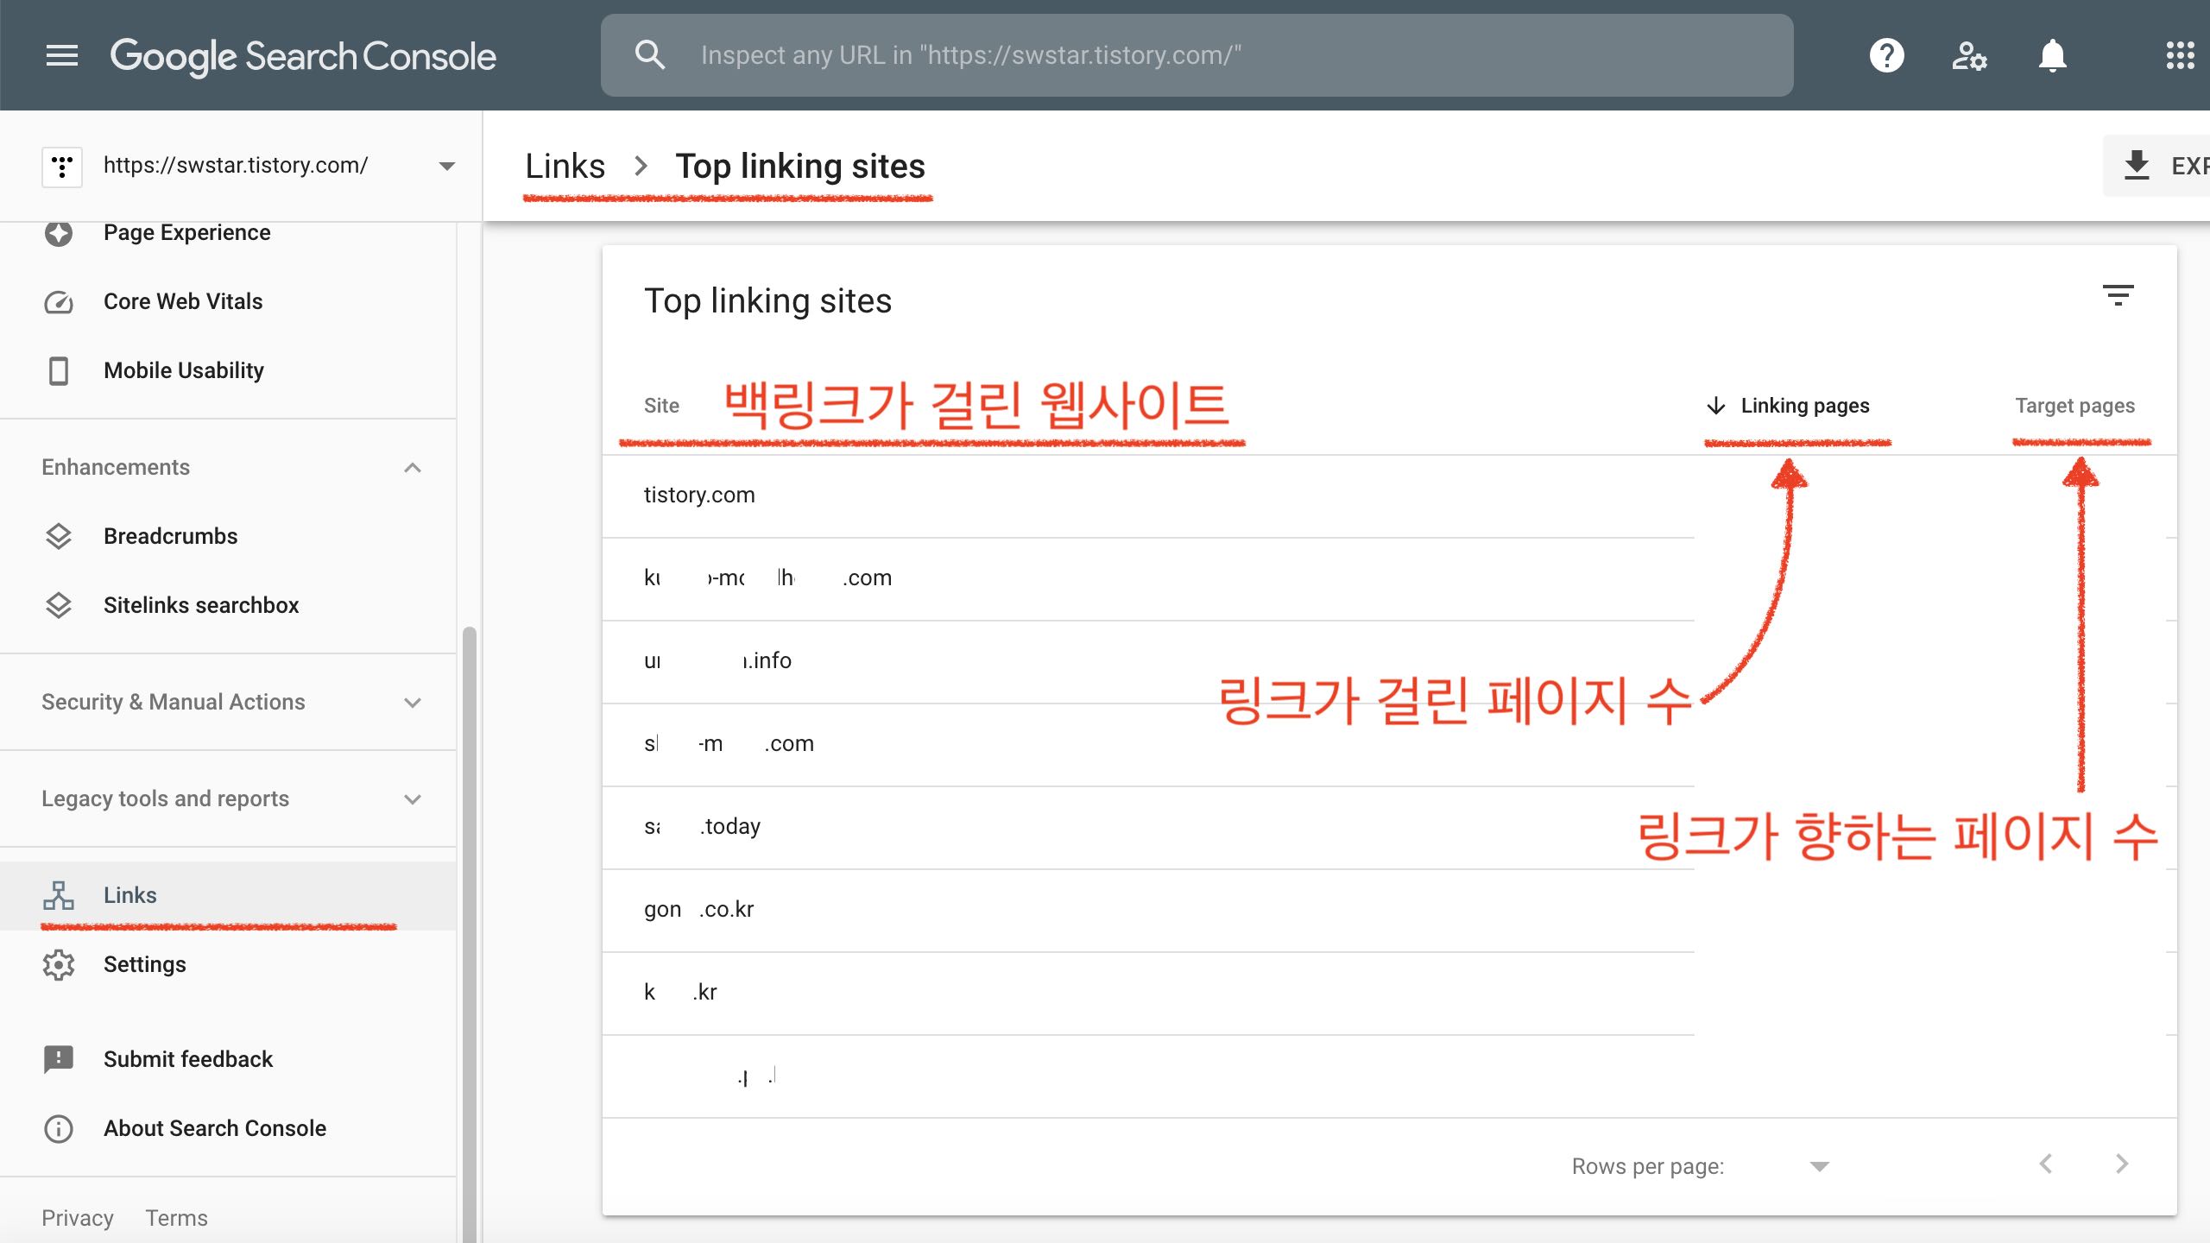Open the Breadcrumbs enhancement report
This screenshot has width=2210, height=1243.
click(x=171, y=536)
